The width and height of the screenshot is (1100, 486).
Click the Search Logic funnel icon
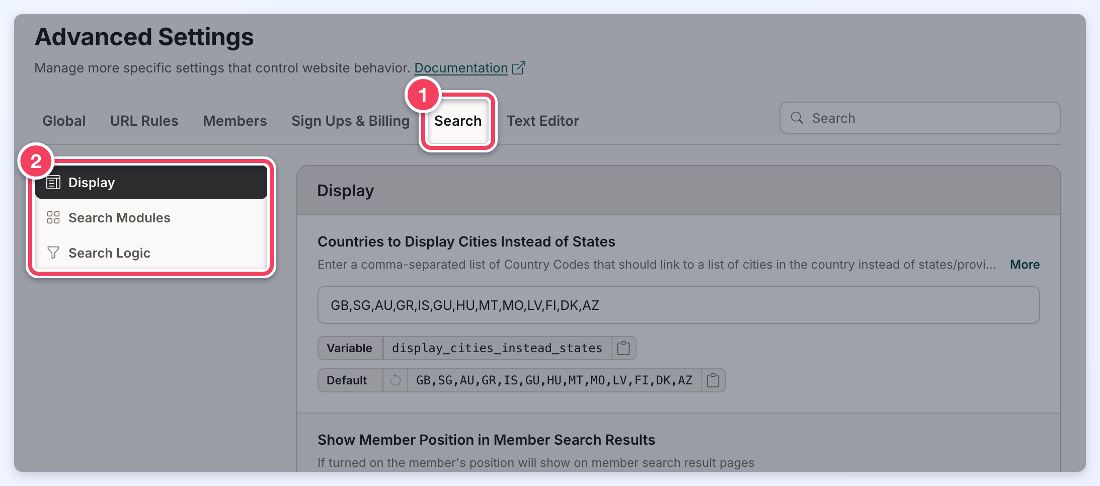pos(53,253)
